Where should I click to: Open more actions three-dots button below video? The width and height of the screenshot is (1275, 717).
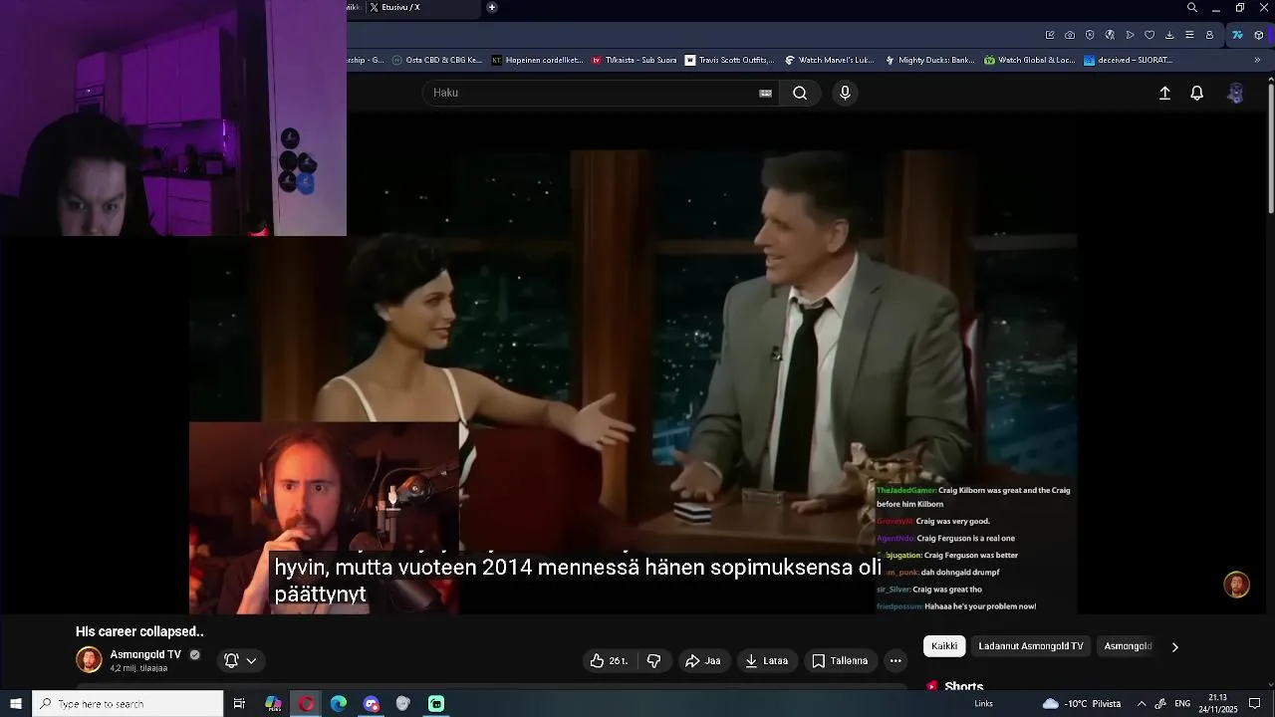(x=895, y=660)
